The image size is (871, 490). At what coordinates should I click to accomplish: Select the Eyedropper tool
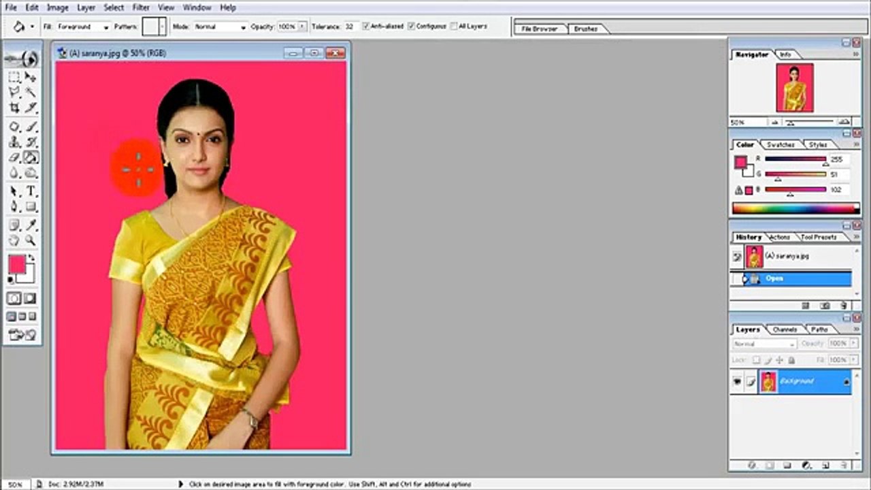(x=31, y=225)
